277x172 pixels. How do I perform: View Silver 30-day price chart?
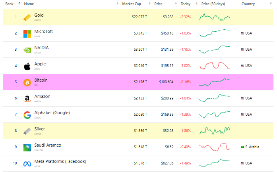[215, 131]
